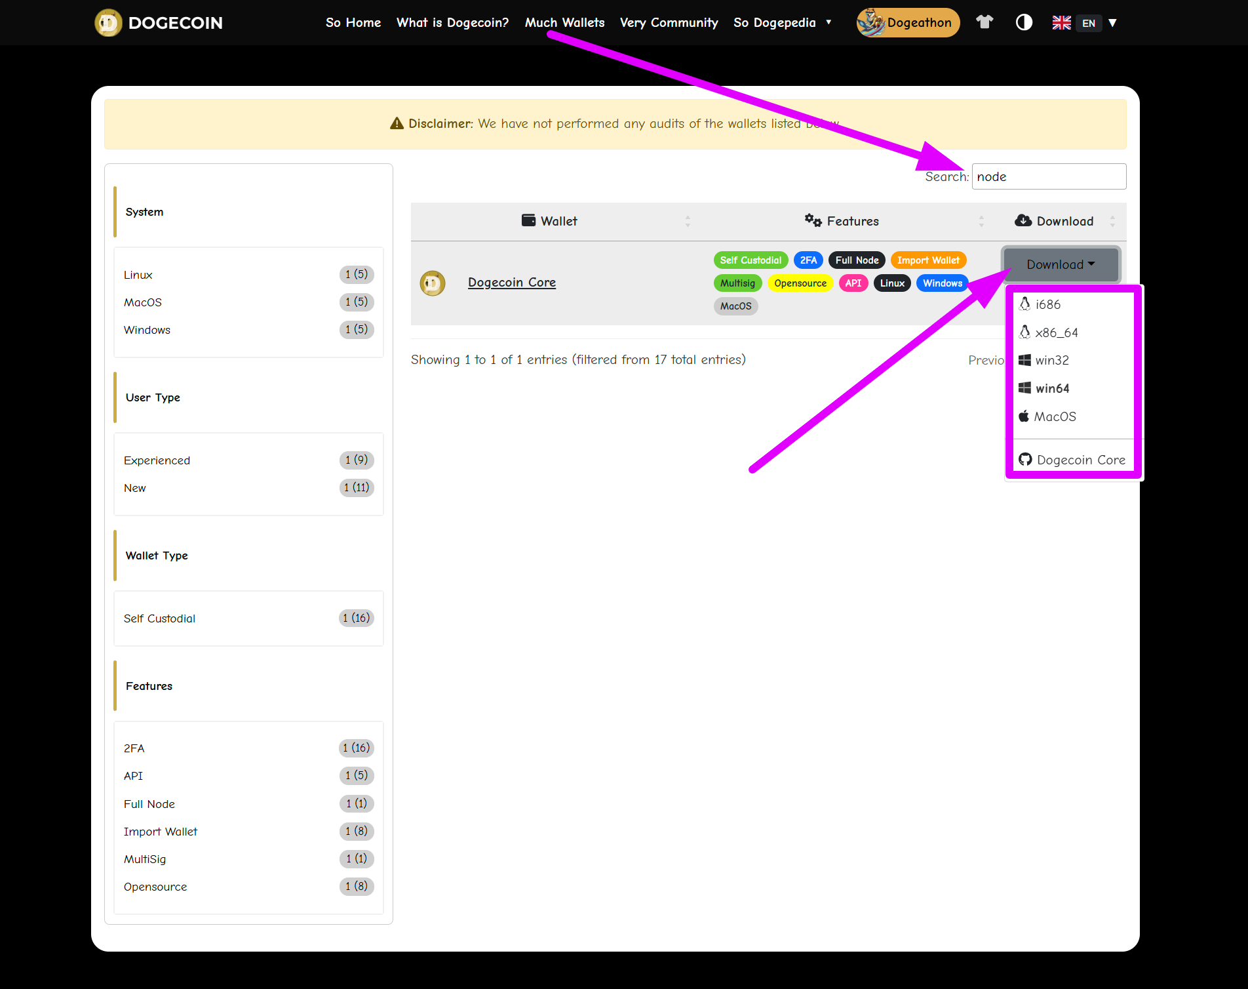Click the Multisig feature tag

click(737, 283)
